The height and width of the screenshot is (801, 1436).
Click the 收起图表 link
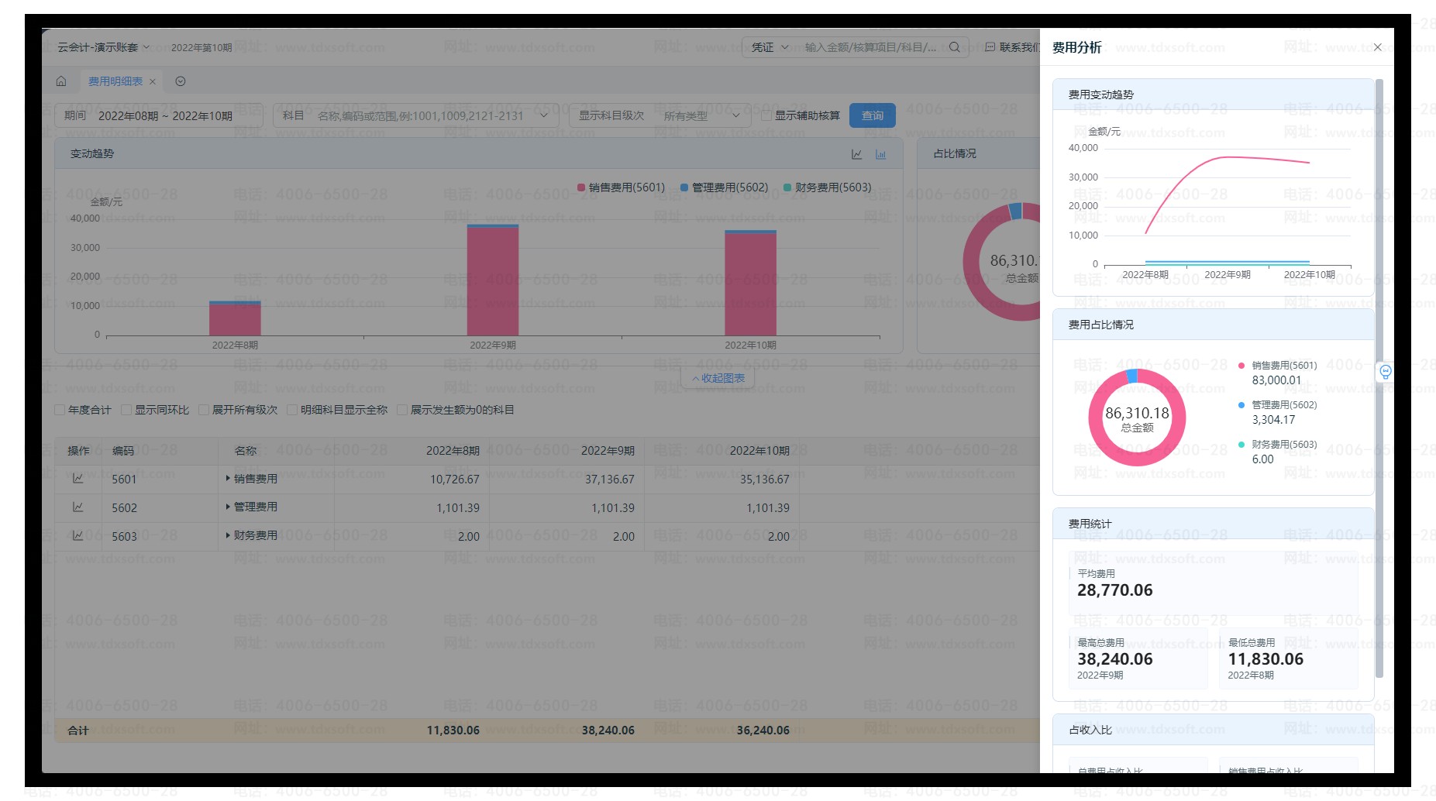718,378
